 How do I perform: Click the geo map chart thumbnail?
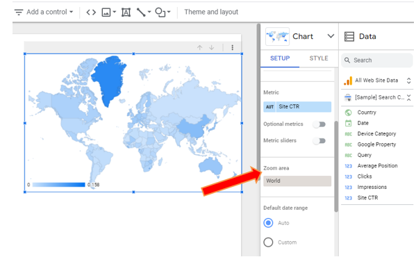(x=278, y=37)
